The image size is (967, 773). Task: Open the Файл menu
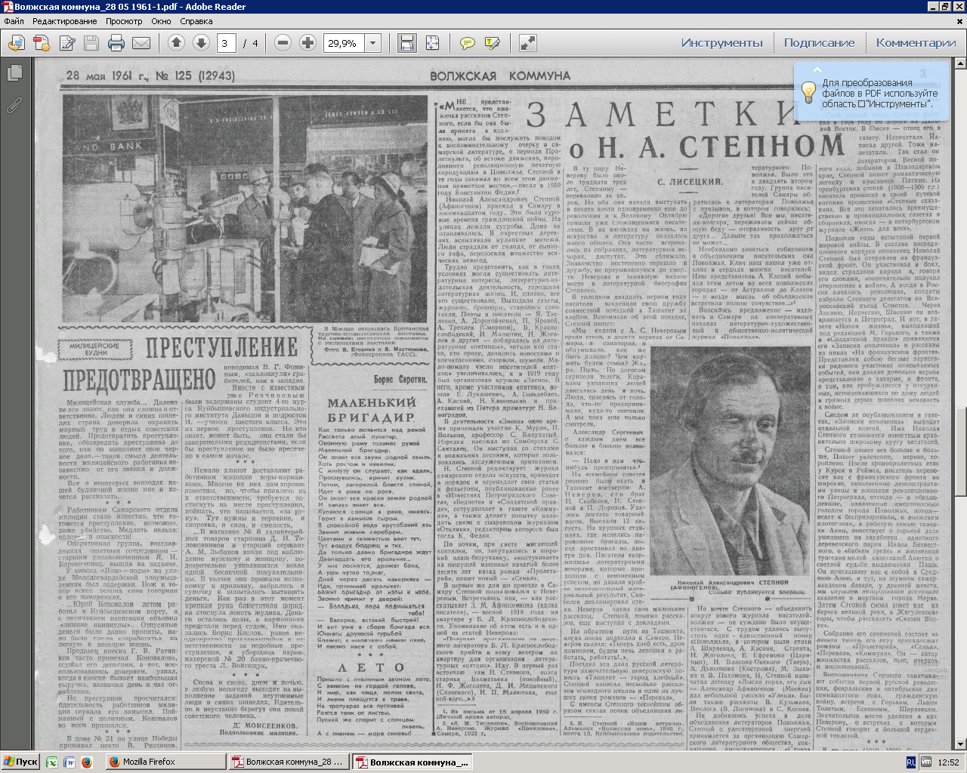[14, 21]
